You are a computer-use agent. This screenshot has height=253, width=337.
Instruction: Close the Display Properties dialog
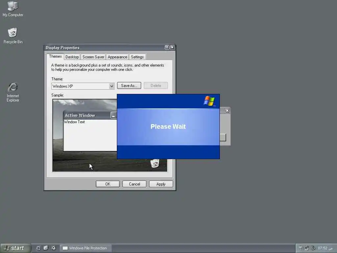coord(172,47)
